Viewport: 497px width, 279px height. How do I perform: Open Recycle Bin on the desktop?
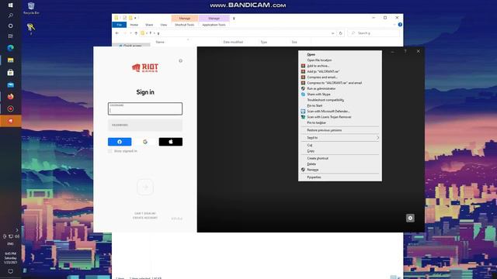tap(31, 9)
